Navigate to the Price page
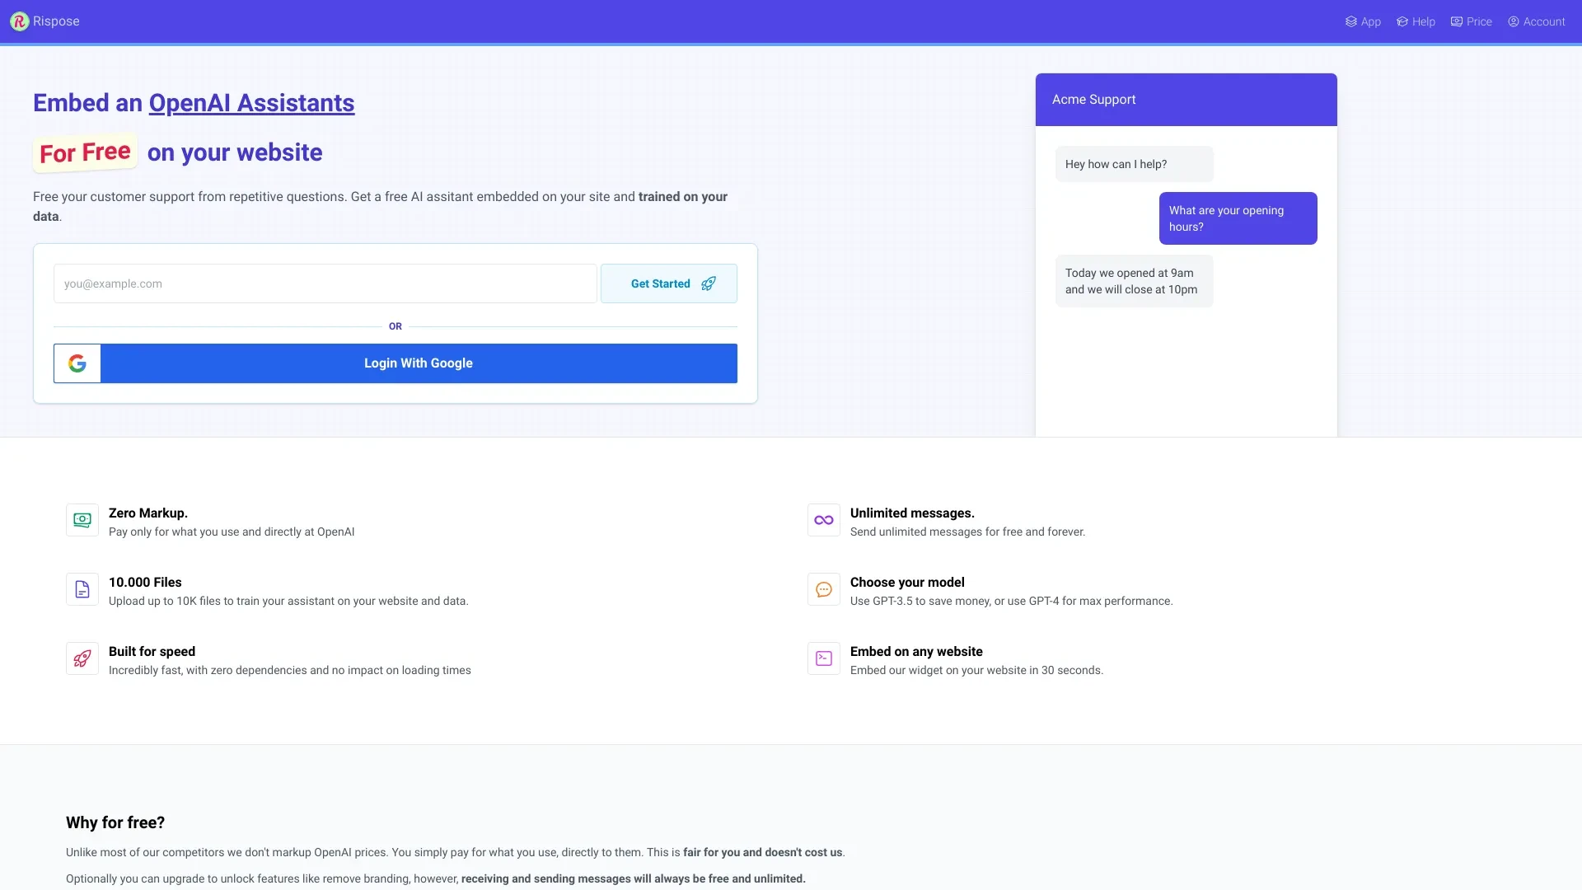The image size is (1582, 890). point(1479,21)
